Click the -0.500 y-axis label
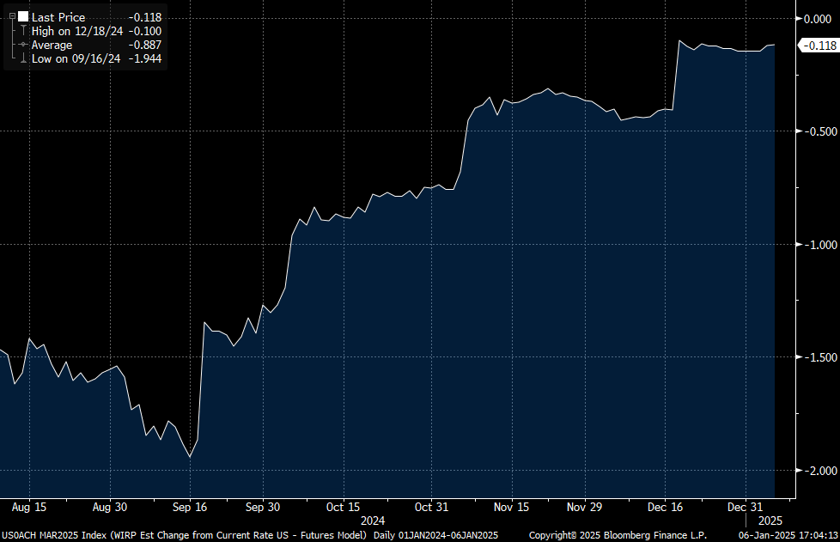The width and height of the screenshot is (840, 542). click(815, 131)
